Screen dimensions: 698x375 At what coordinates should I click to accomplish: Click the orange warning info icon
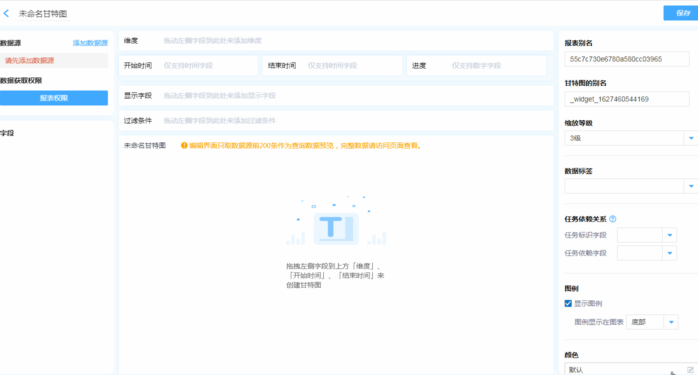184,145
